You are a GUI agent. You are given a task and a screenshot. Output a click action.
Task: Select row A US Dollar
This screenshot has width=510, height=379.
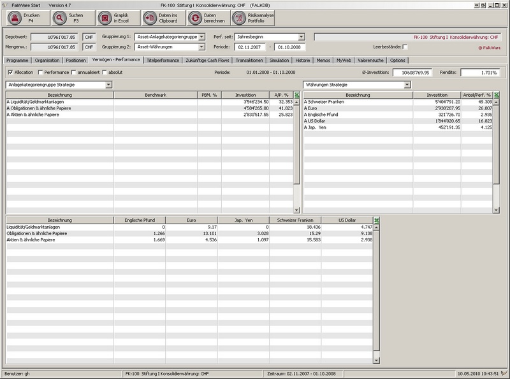(398, 121)
